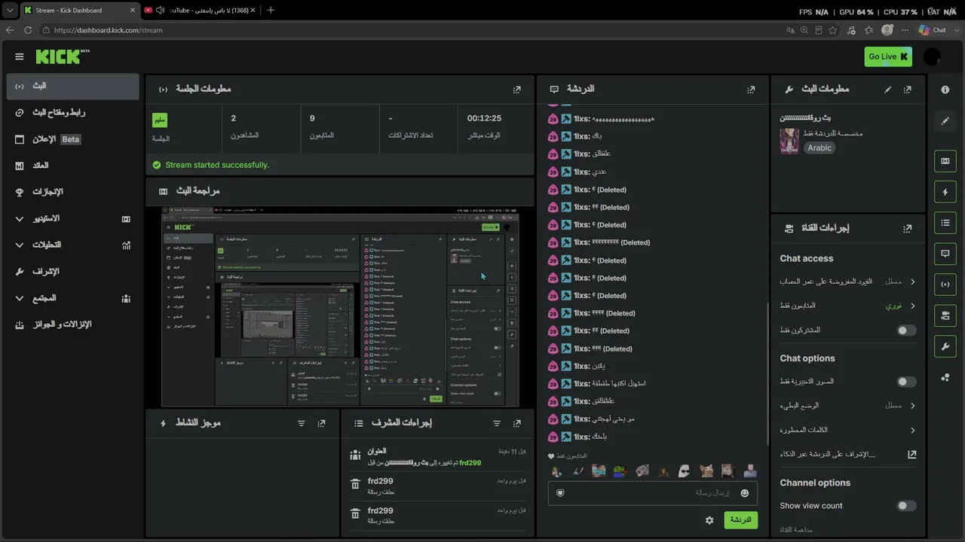965x542 pixels.
Task: Open الإعلان Beta in the sidebar
Action: pyautogui.click(x=72, y=139)
